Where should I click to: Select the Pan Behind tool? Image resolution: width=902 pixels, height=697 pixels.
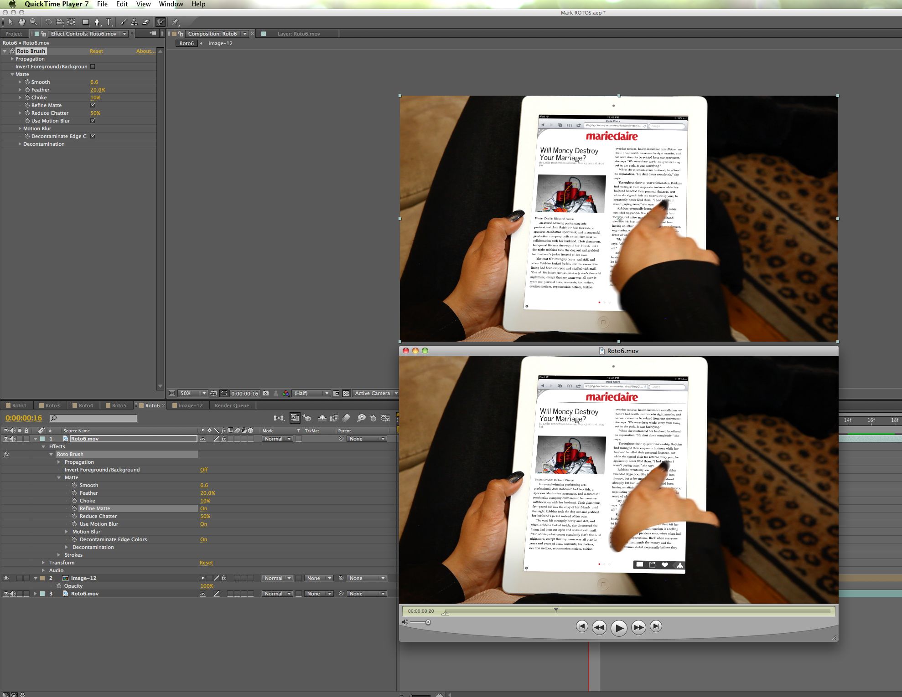[x=72, y=22]
